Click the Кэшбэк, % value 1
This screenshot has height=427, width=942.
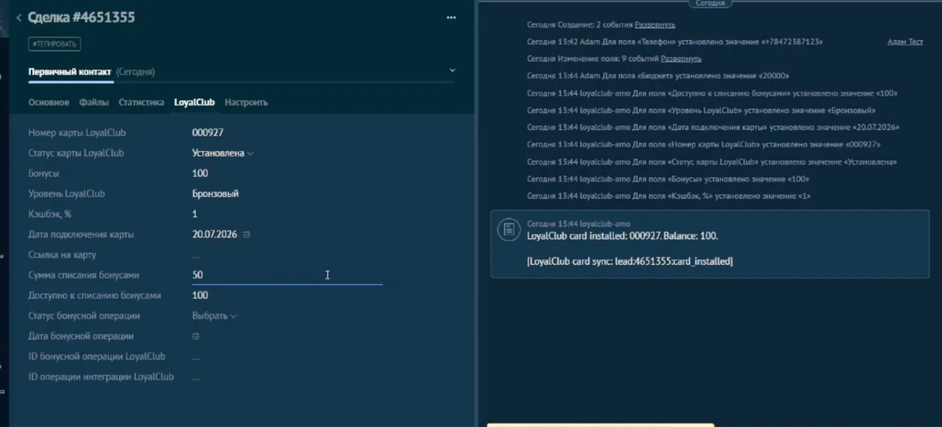click(x=195, y=214)
